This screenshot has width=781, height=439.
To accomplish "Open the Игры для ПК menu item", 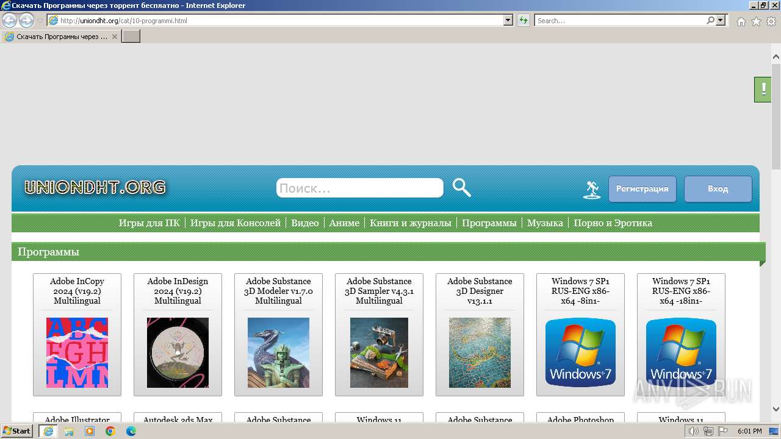I will click(x=149, y=223).
